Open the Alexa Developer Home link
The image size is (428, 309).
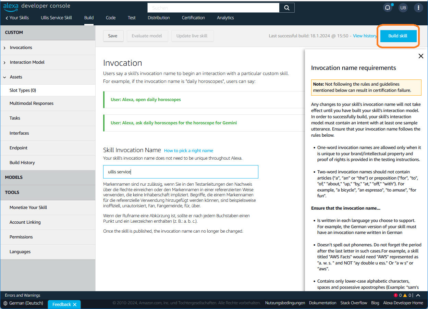point(403,303)
